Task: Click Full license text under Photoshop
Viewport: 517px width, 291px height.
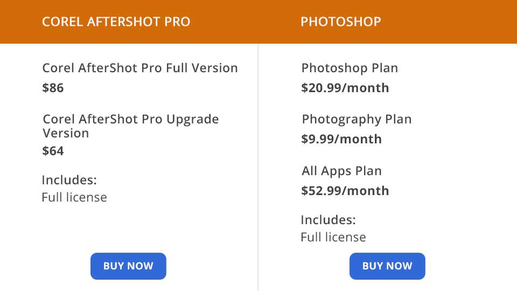Action: [x=333, y=237]
